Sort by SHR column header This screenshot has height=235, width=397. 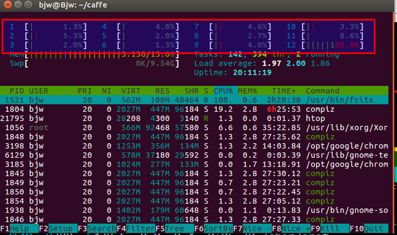click(191, 91)
